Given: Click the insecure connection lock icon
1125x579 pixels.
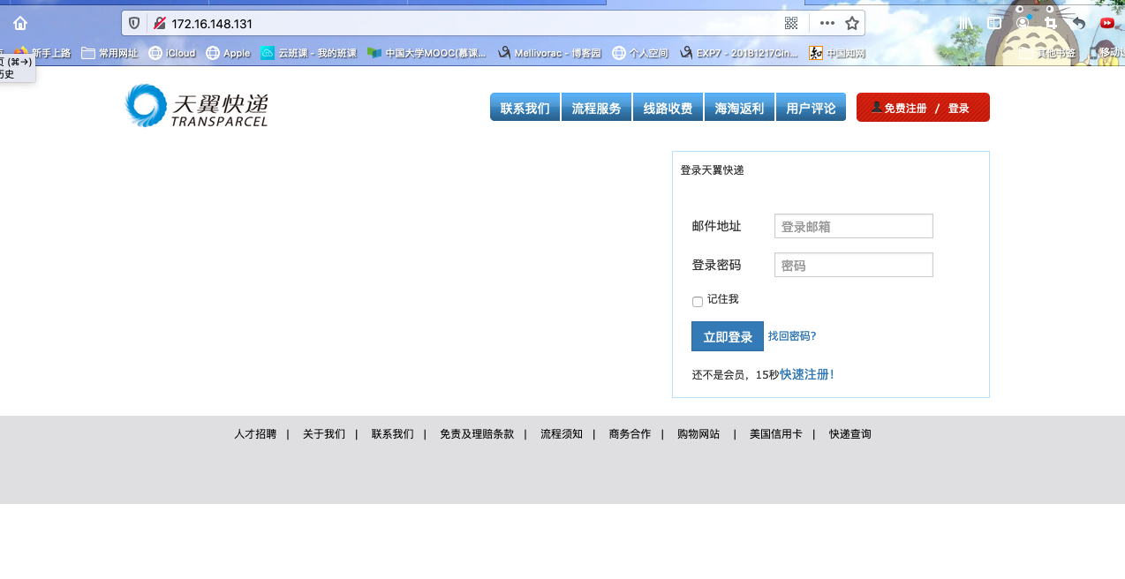Looking at the screenshot, I should [x=159, y=24].
